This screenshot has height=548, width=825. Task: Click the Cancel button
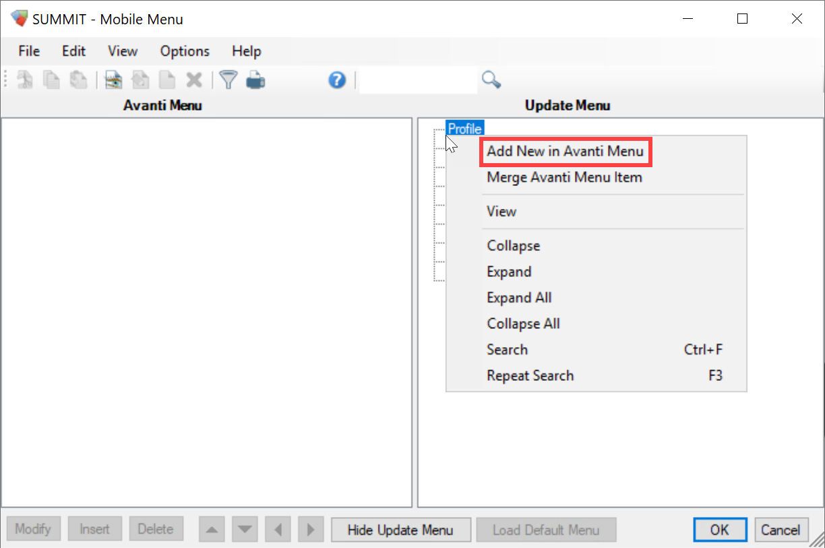[x=781, y=530]
